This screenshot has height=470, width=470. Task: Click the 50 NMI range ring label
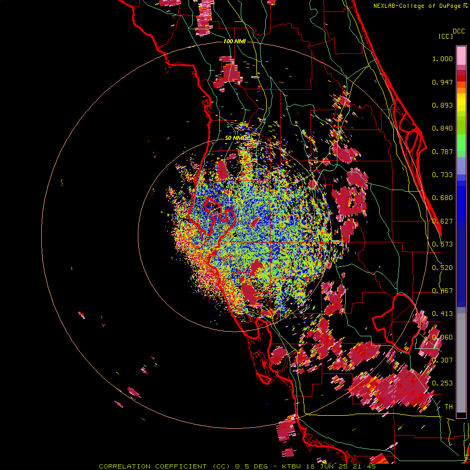point(235,138)
